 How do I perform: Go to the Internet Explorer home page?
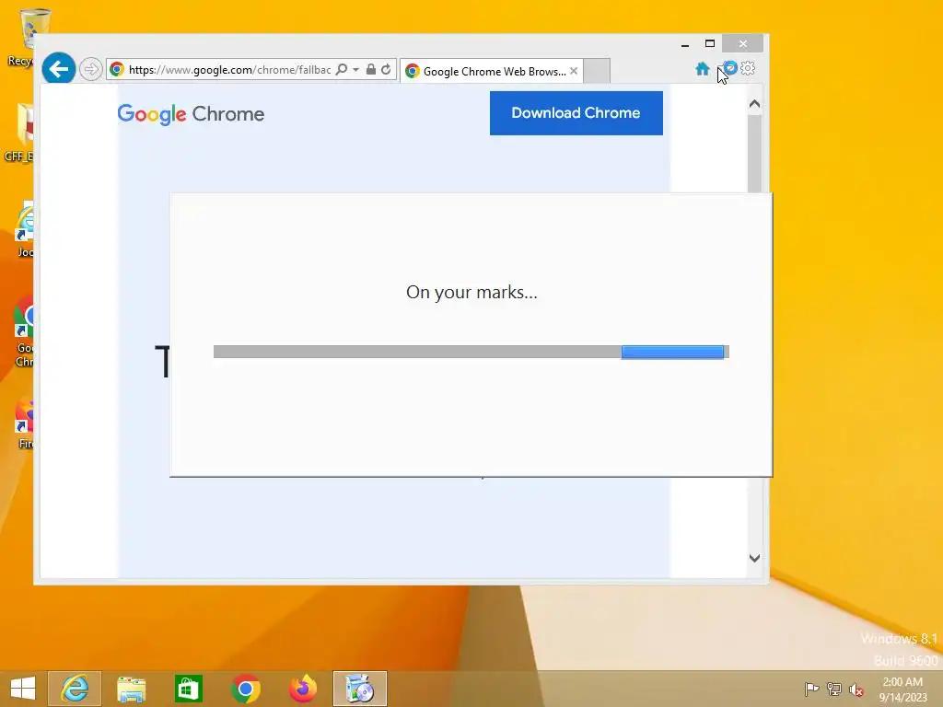tap(703, 68)
